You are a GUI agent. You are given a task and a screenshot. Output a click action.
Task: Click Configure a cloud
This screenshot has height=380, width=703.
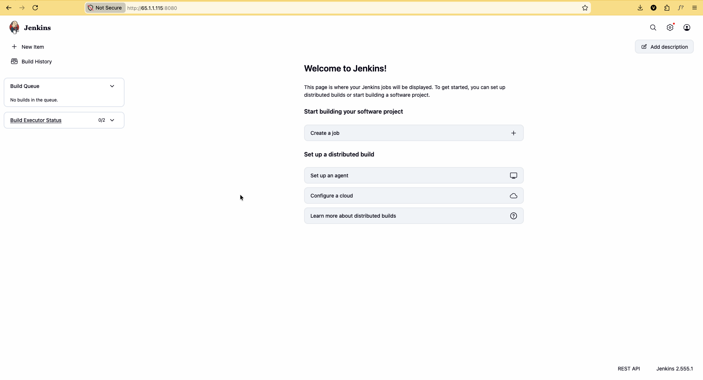point(414,196)
